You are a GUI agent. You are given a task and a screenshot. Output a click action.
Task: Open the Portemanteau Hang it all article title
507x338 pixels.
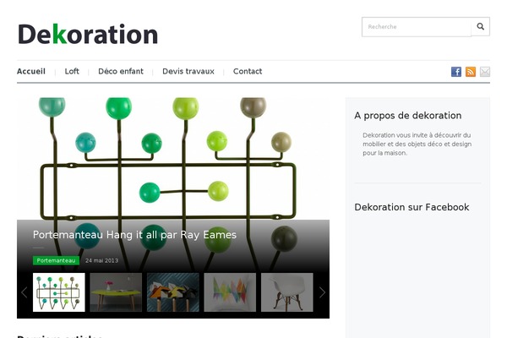point(134,235)
